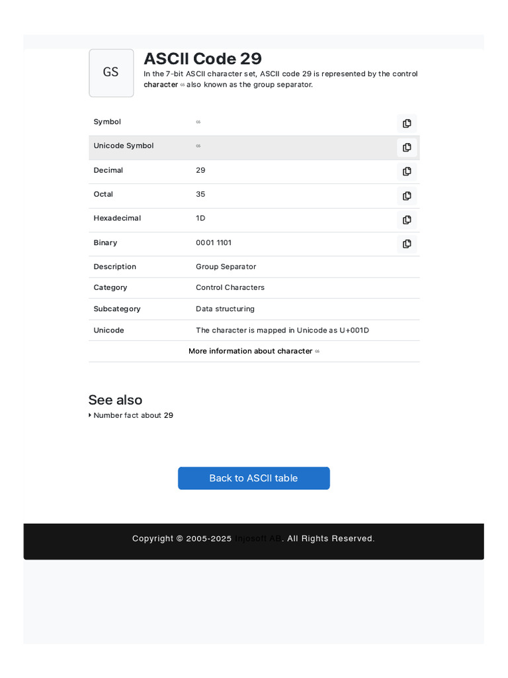
Task: Click the See also heading
Action: coord(115,400)
